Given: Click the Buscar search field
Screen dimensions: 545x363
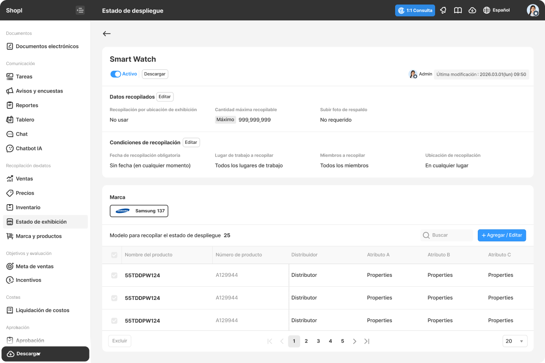Looking at the screenshot, I should pyautogui.click(x=447, y=235).
